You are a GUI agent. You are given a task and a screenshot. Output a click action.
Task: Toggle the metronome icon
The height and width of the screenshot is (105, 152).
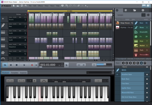click(66, 65)
